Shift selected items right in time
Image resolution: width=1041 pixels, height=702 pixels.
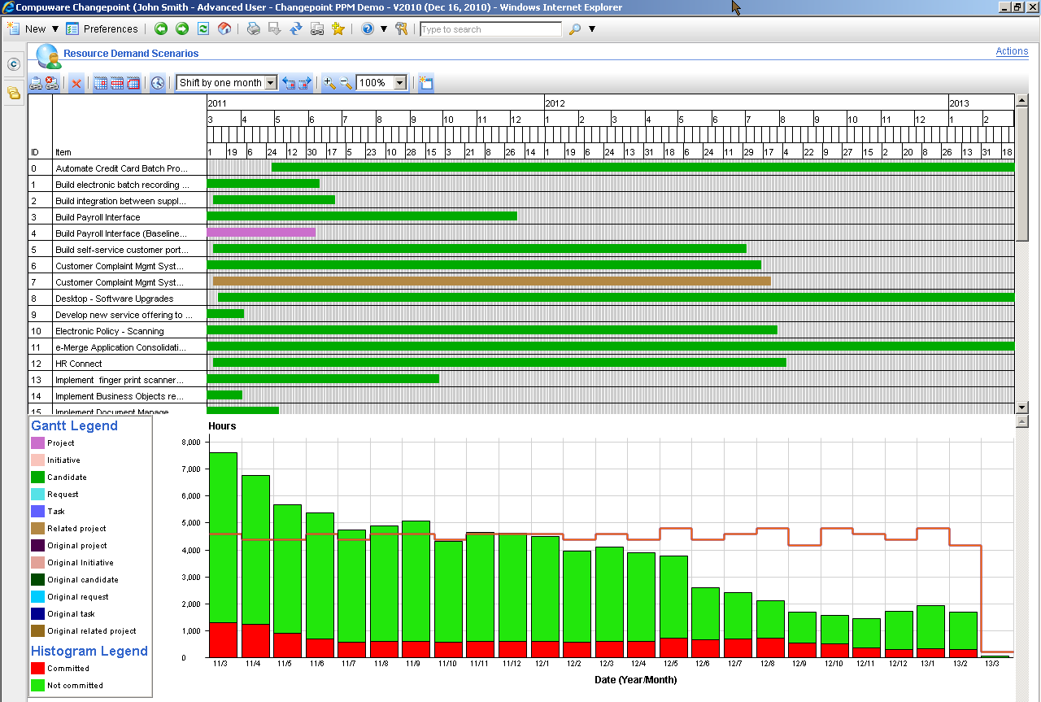305,83
